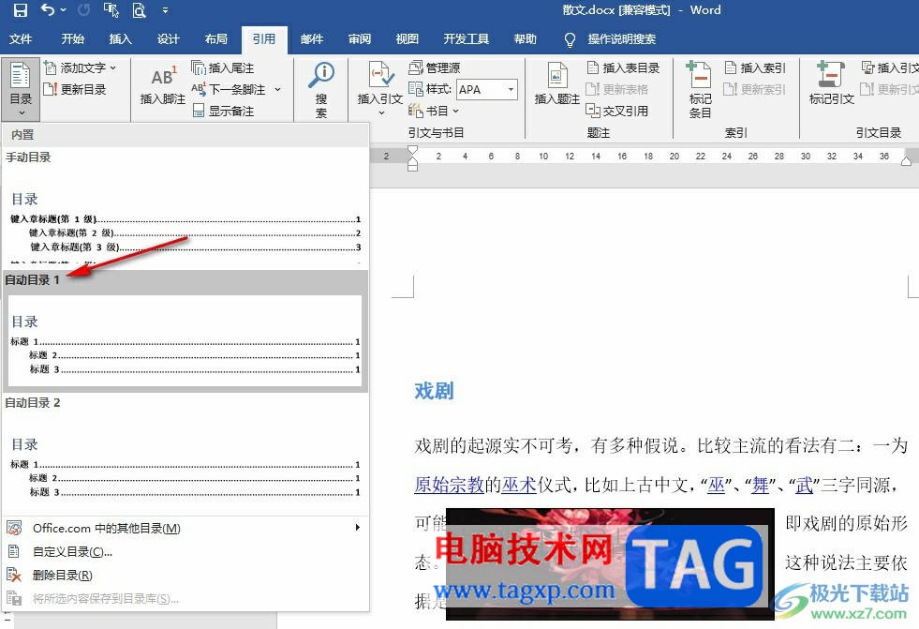This screenshot has width=919, height=629.
Task: Switch to the 设计 tab
Action: click(x=169, y=39)
